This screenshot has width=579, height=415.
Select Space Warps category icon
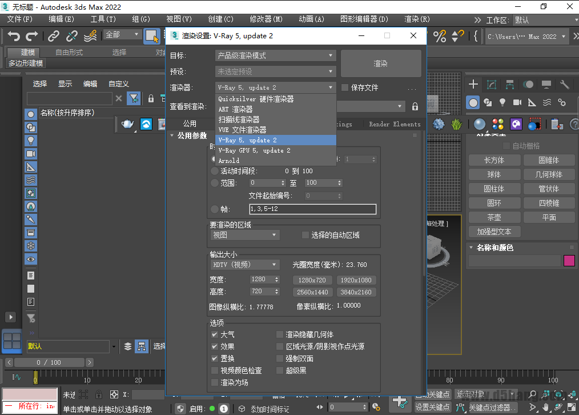coord(547,102)
